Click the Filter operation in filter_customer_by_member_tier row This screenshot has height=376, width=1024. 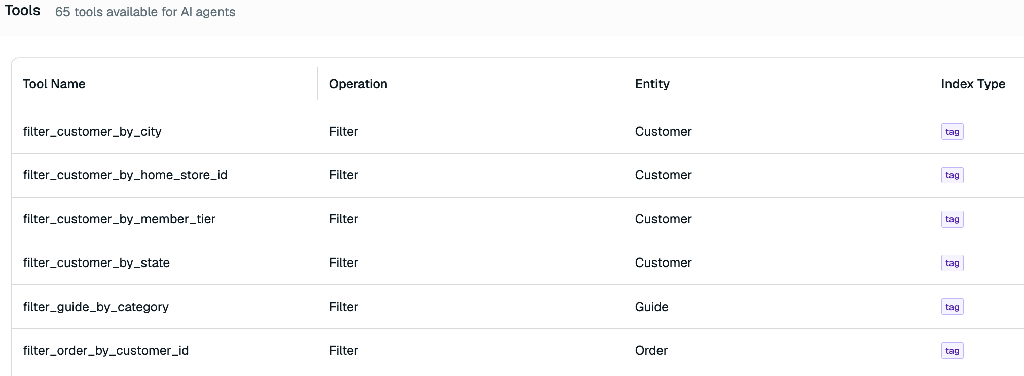pyautogui.click(x=343, y=219)
